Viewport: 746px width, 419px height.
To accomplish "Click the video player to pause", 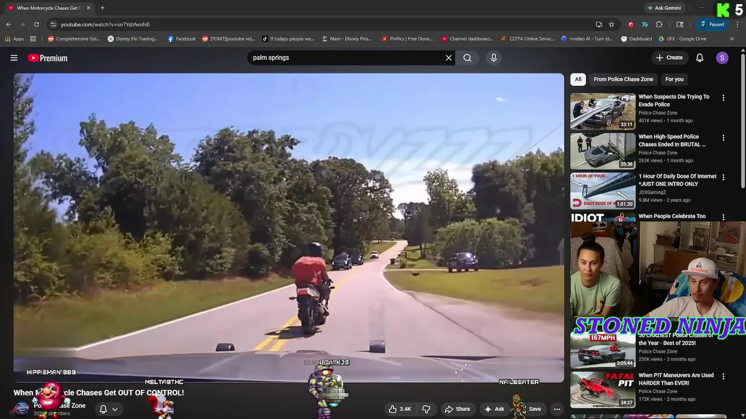I will (x=289, y=228).
